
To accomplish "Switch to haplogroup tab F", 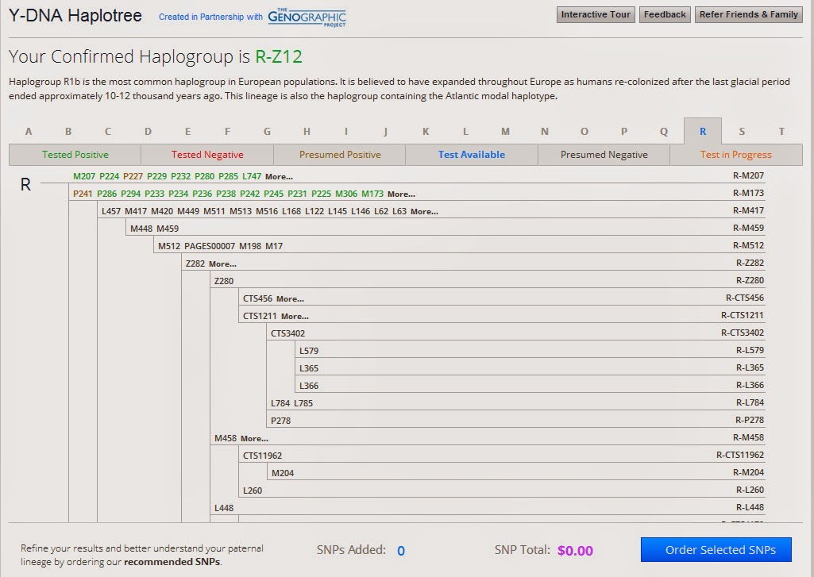I will point(227,131).
